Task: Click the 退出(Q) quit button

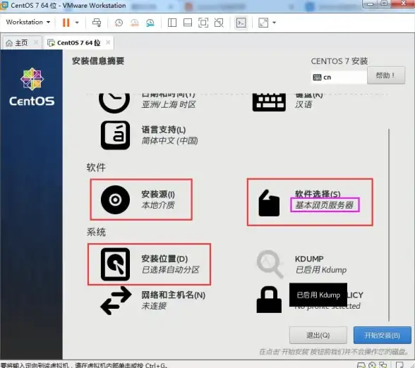Action: pos(318,336)
